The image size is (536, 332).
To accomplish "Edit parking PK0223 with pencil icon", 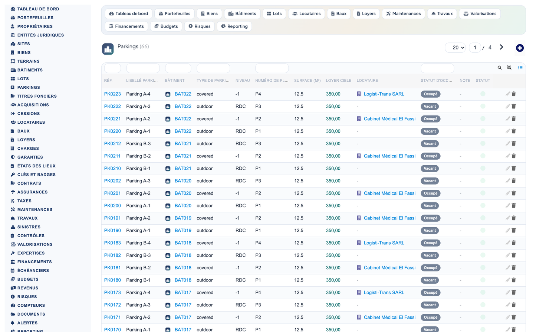I will point(508,94).
